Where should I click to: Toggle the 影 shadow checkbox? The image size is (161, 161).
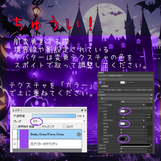(100, 98)
